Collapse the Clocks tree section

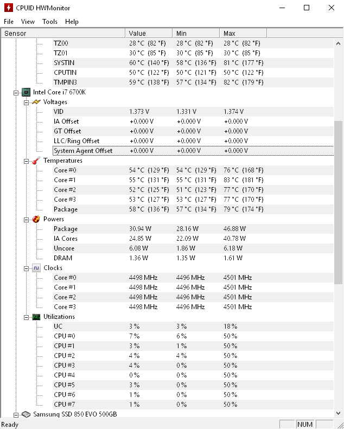[x=27, y=268]
